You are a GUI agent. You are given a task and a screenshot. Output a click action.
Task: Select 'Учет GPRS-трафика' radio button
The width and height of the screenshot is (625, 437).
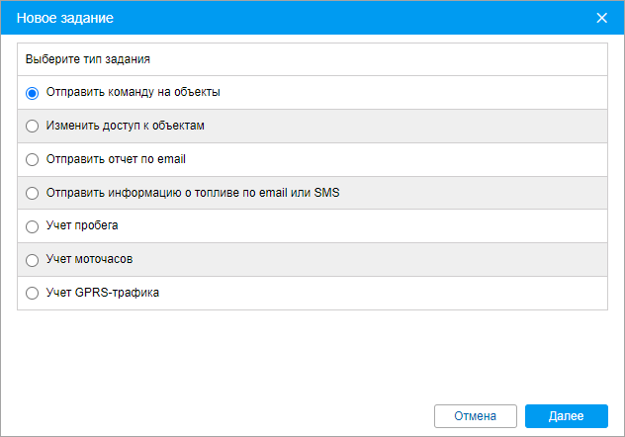(32, 294)
